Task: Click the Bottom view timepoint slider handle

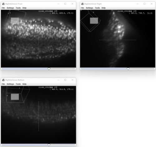Action: (49, 145)
